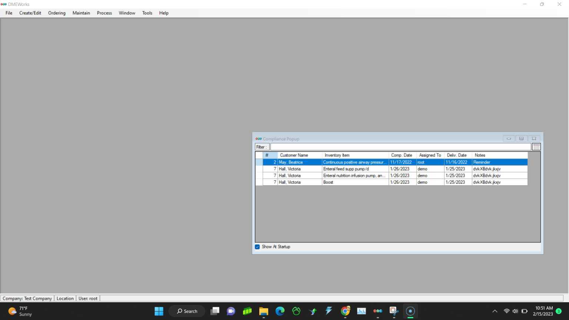Sort by the Customer Name column header
Image resolution: width=569 pixels, height=320 pixels.
click(294, 155)
